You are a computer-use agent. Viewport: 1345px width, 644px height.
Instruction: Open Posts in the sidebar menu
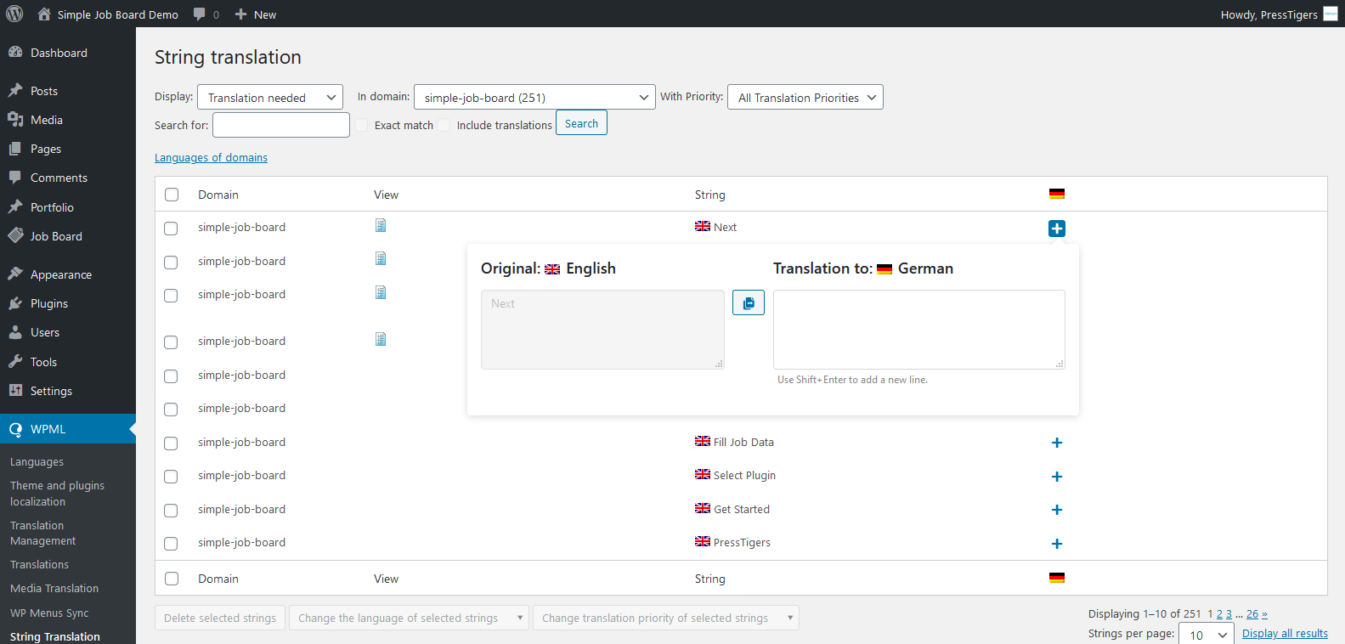44,91
